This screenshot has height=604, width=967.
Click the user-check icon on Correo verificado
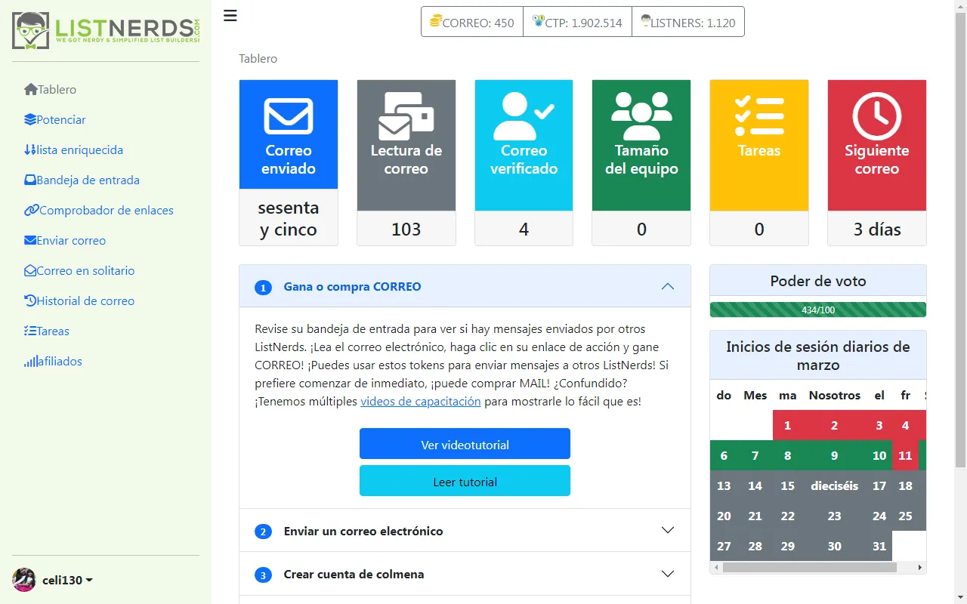pos(524,116)
